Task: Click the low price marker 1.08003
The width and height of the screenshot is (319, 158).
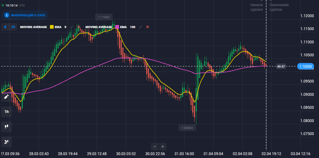Action: (187, 128)
